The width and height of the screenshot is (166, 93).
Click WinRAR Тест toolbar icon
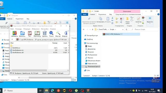tap(30, 34)
